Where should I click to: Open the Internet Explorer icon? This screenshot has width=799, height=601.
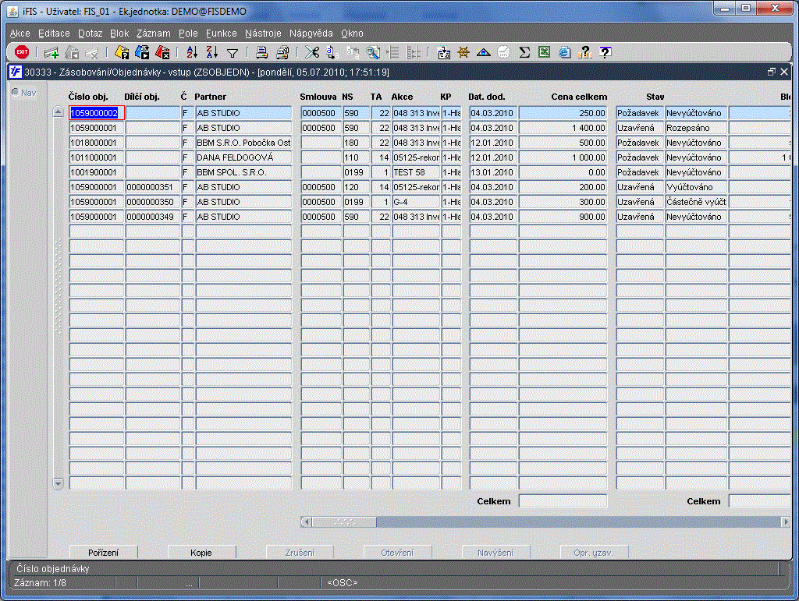pos(565,52)
